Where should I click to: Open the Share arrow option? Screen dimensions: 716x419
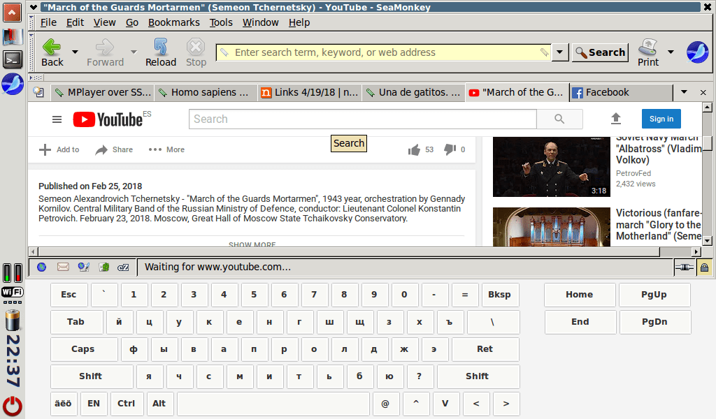point(114,149)
